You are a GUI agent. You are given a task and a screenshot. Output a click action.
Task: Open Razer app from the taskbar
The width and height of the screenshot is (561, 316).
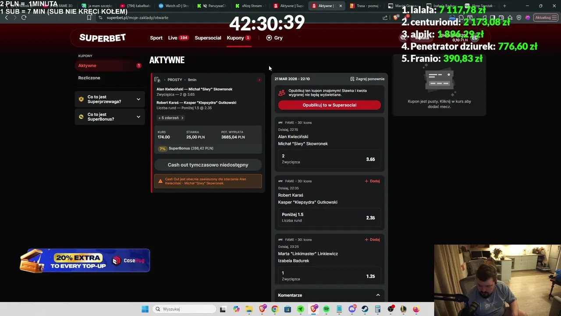tap(301, 309)
